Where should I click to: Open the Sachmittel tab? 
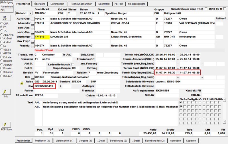(x=104, y=4)
